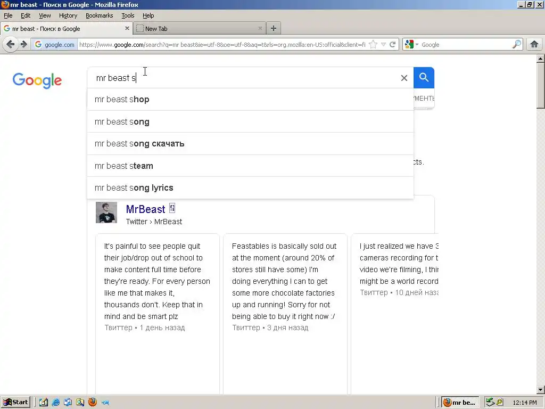
Task: Launch Internet Explorer from quick launch
Action: (x=55, y=403)
